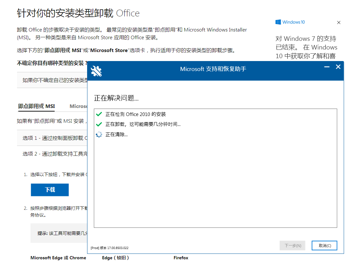Click the 提示: 该工具可能需要 tip box
The height and width of the screenshot is (267, 351).
tap(59, 233)
